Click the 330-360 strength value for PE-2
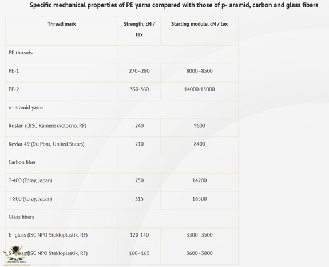The height and width of the screenshot is (267, 329). click(139, 89)
